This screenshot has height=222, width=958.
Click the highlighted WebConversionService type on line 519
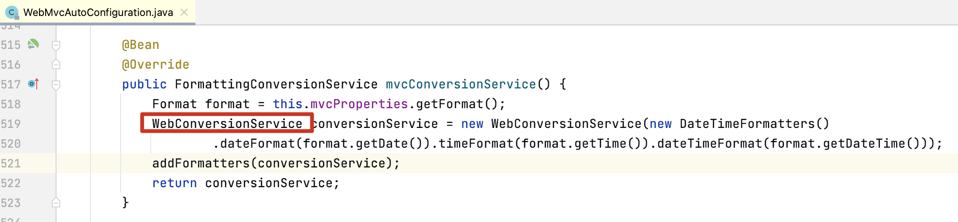(227, 124)
